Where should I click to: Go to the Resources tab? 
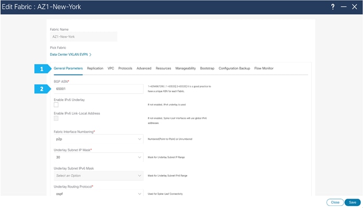pos(163,68)
